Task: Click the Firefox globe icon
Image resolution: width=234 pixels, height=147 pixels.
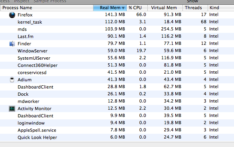Action: [x=12, y=15]
